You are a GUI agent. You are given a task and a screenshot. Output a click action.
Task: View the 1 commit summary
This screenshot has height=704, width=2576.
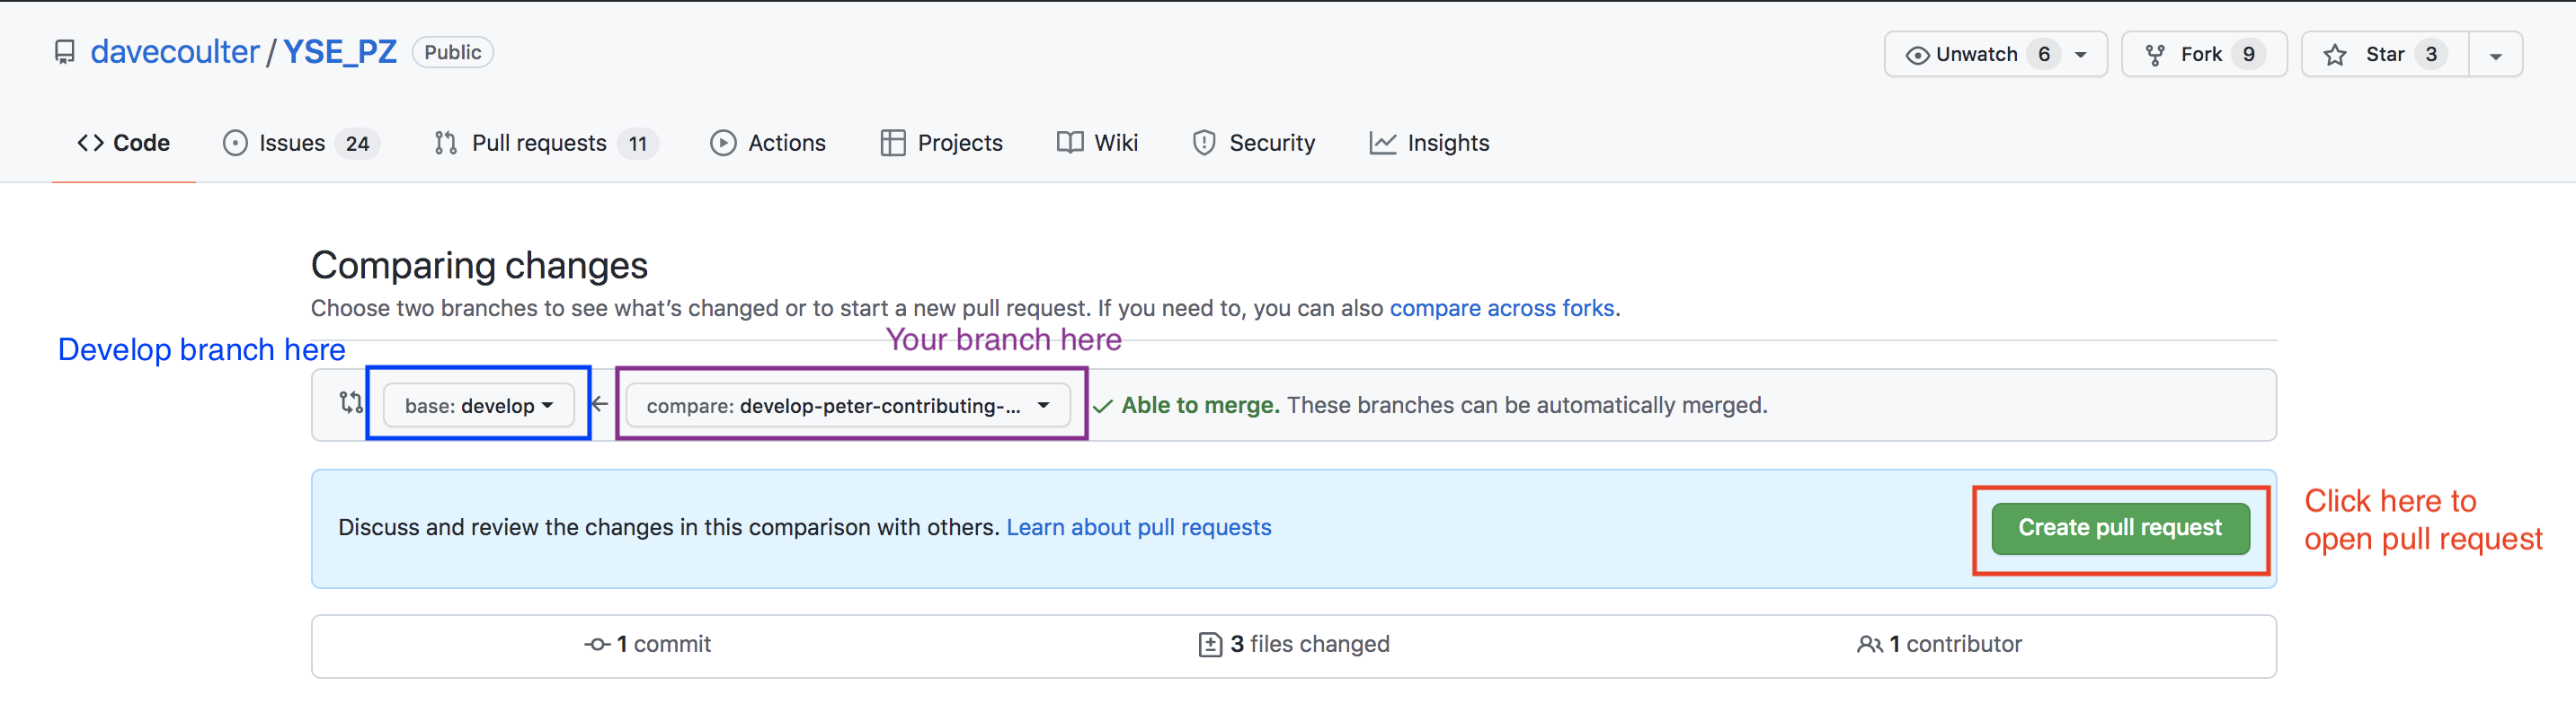tap(648, 644)
